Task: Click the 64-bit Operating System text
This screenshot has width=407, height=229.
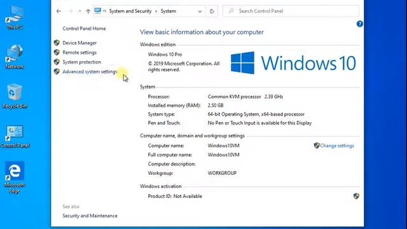Action: [256, 114]
